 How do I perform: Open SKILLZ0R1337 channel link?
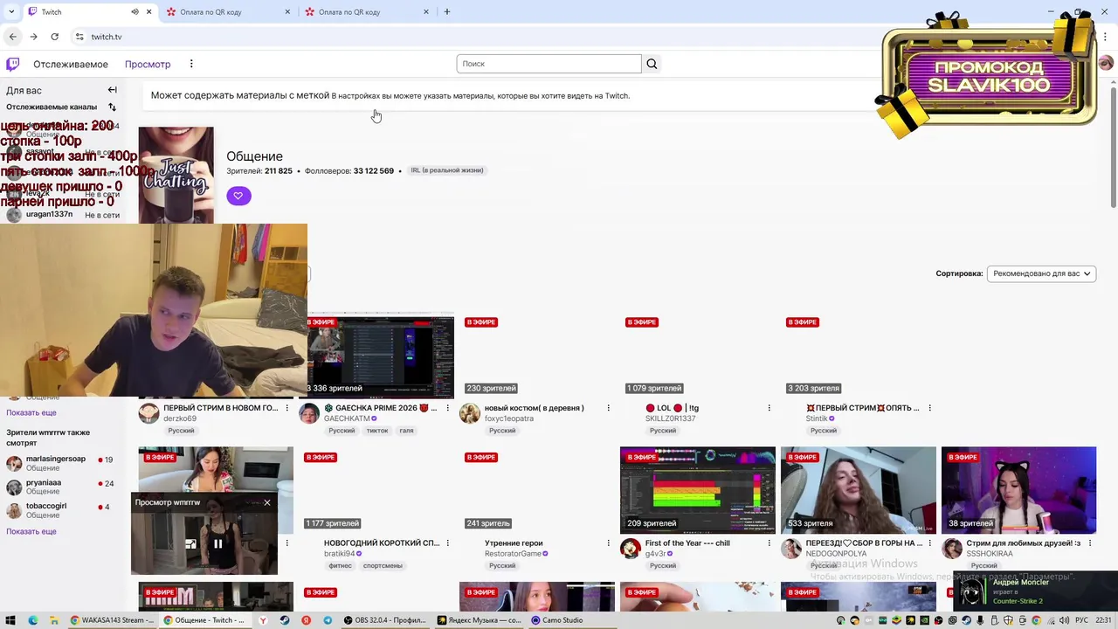pos(670,418)
